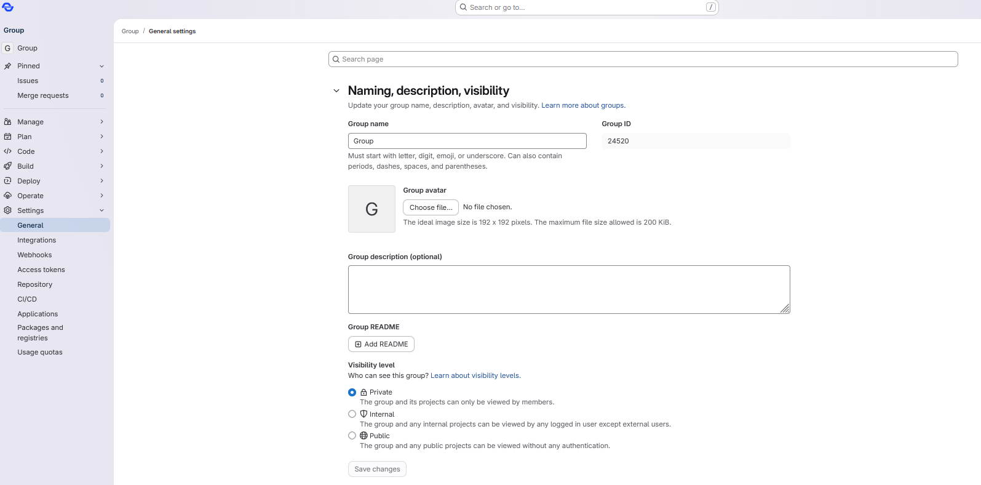Image resolution: width=981 pixels, height=485 pixels.
Task: Collapse the Settings menu chevron
Action: click(102, 210)
